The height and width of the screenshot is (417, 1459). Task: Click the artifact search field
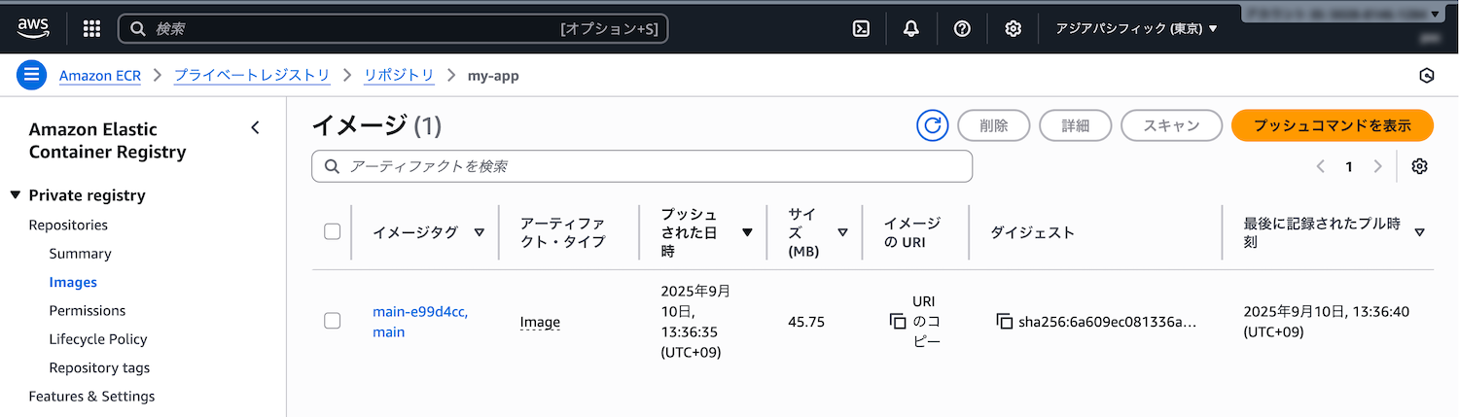[642, 166]
